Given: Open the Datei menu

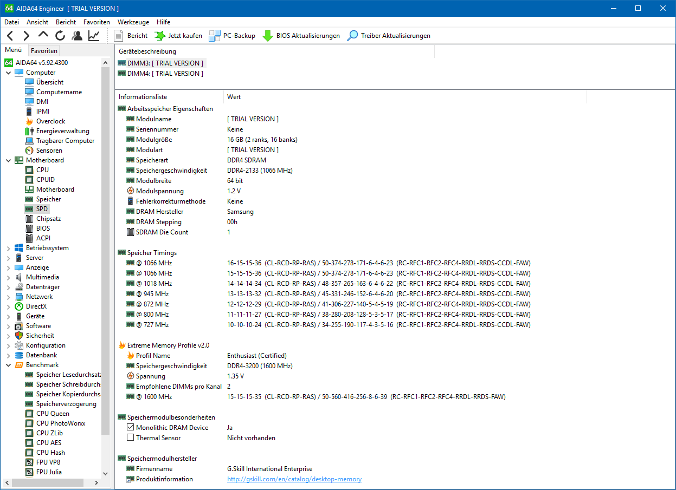Looking at the screenshot, I should (x=11, y=22).
